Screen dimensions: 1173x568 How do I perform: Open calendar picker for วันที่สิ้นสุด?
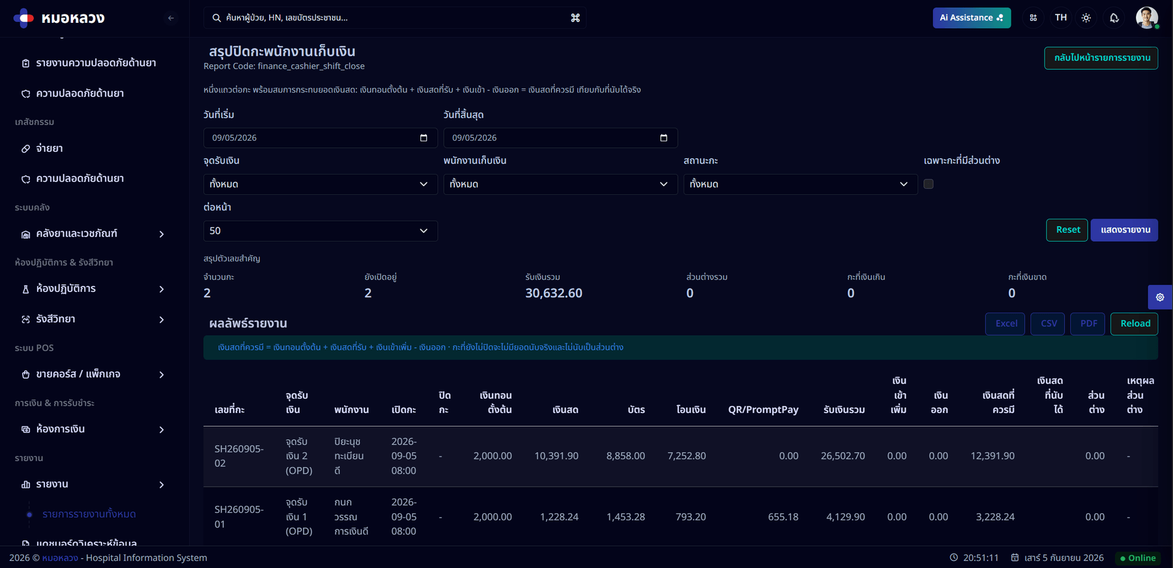(x=663, y=138)
